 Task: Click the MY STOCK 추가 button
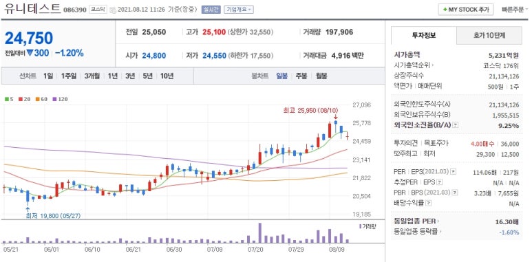[465, 10]
